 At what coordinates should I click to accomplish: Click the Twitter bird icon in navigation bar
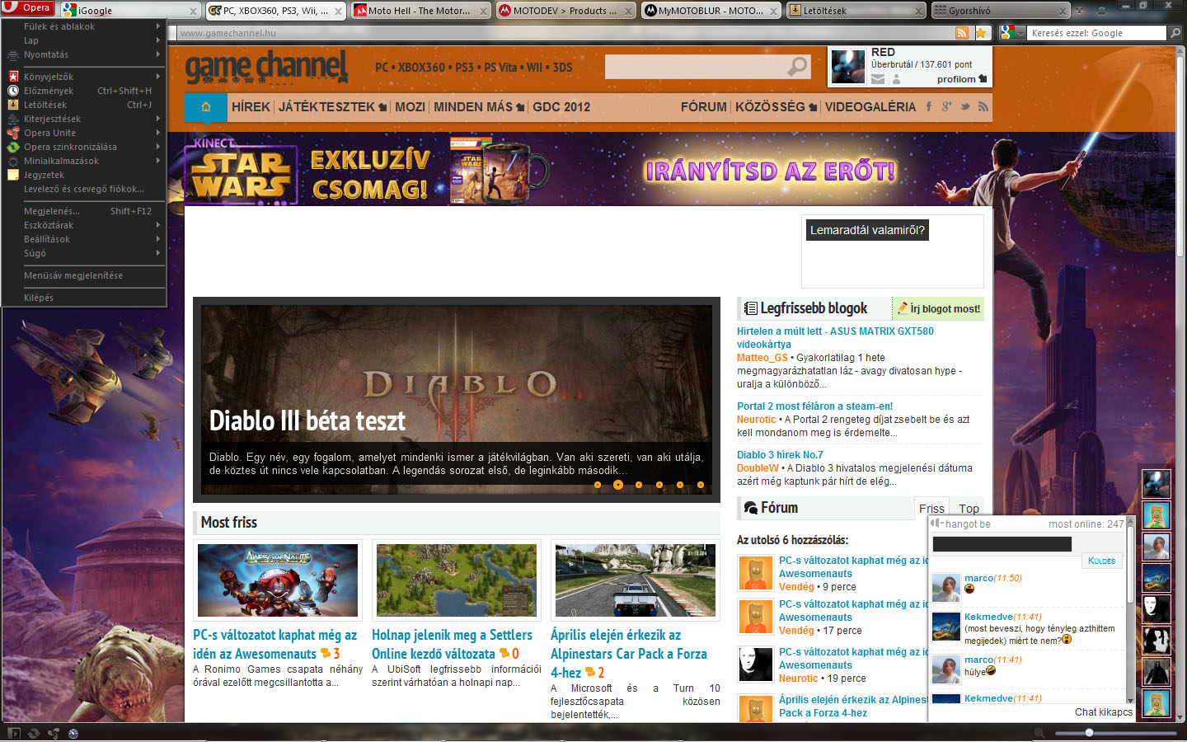click(964, 106)
